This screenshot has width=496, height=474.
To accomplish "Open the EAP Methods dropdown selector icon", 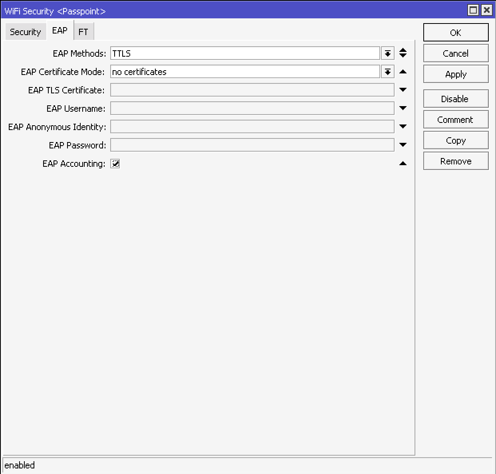I will pyautogui.click(x=387, y=53).
